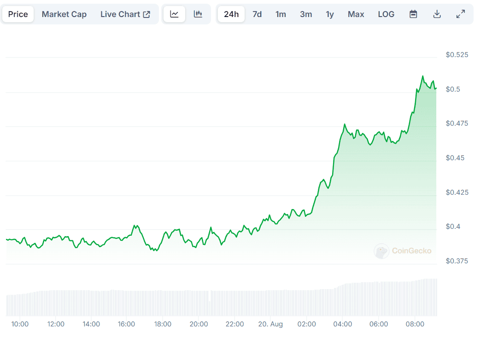Click the $0.425 price axis label
The image size is (480, 337).
pos(457,192)
